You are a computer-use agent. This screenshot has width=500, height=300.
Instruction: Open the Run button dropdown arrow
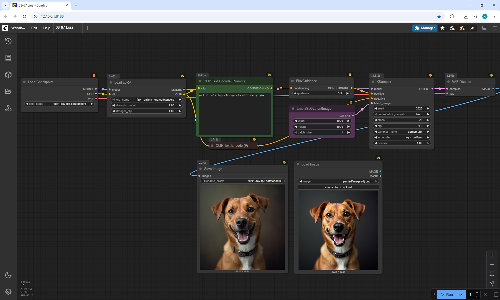click(x=460, y=295)
